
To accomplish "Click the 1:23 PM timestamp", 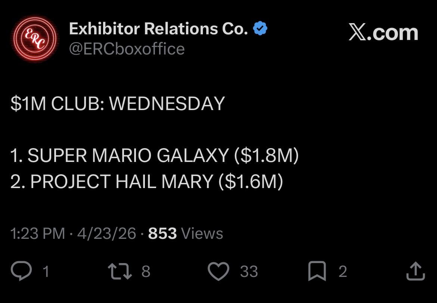I will [x=38, y=234].
